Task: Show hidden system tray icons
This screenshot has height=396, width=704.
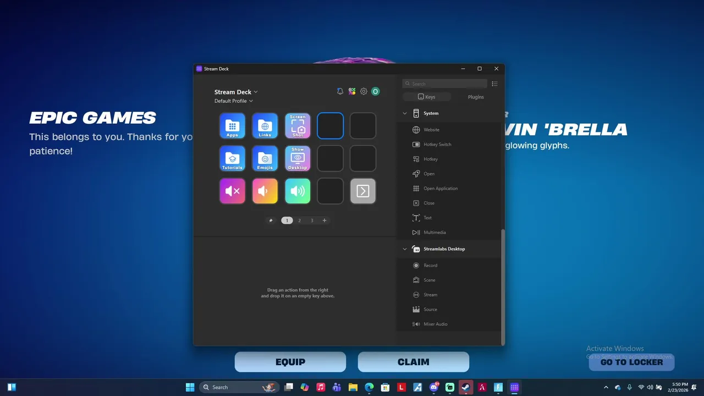Action: (x=606, y=387)
